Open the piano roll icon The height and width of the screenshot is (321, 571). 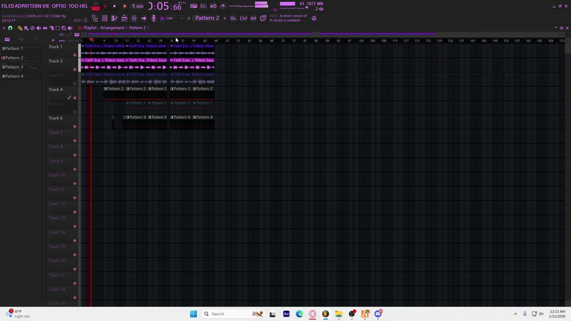click(114, 18)
